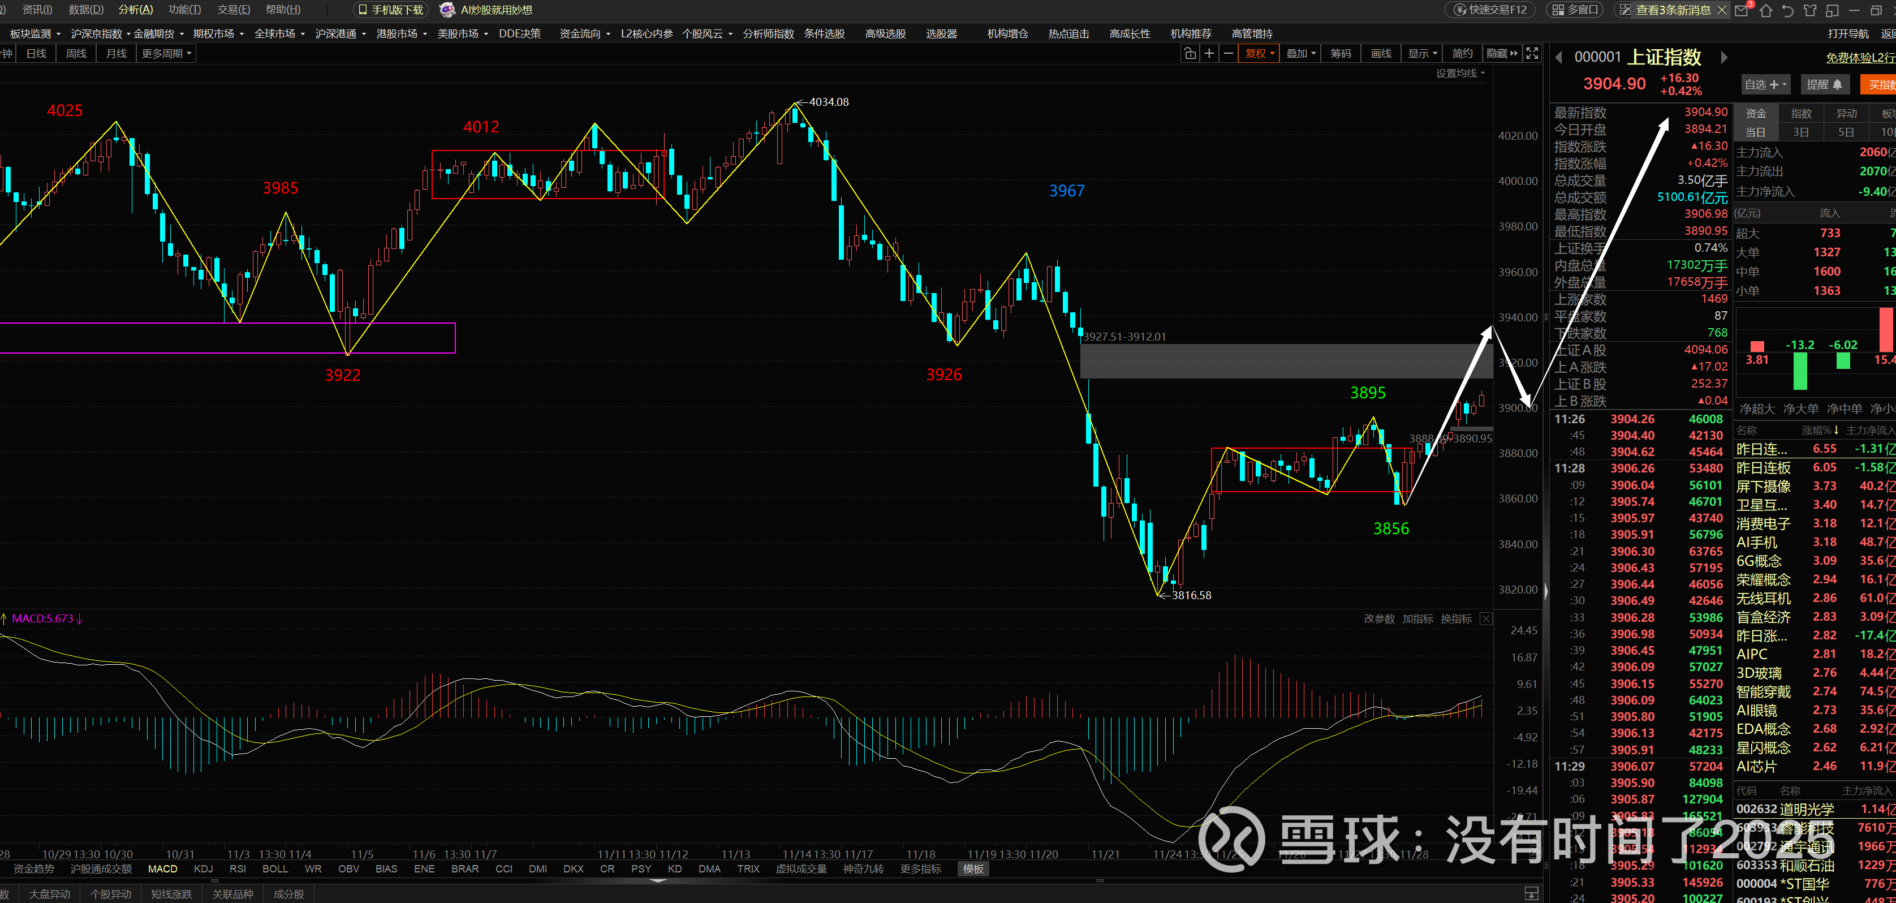Click the fullscreen expand chart icon

(x=1532, y=53)
